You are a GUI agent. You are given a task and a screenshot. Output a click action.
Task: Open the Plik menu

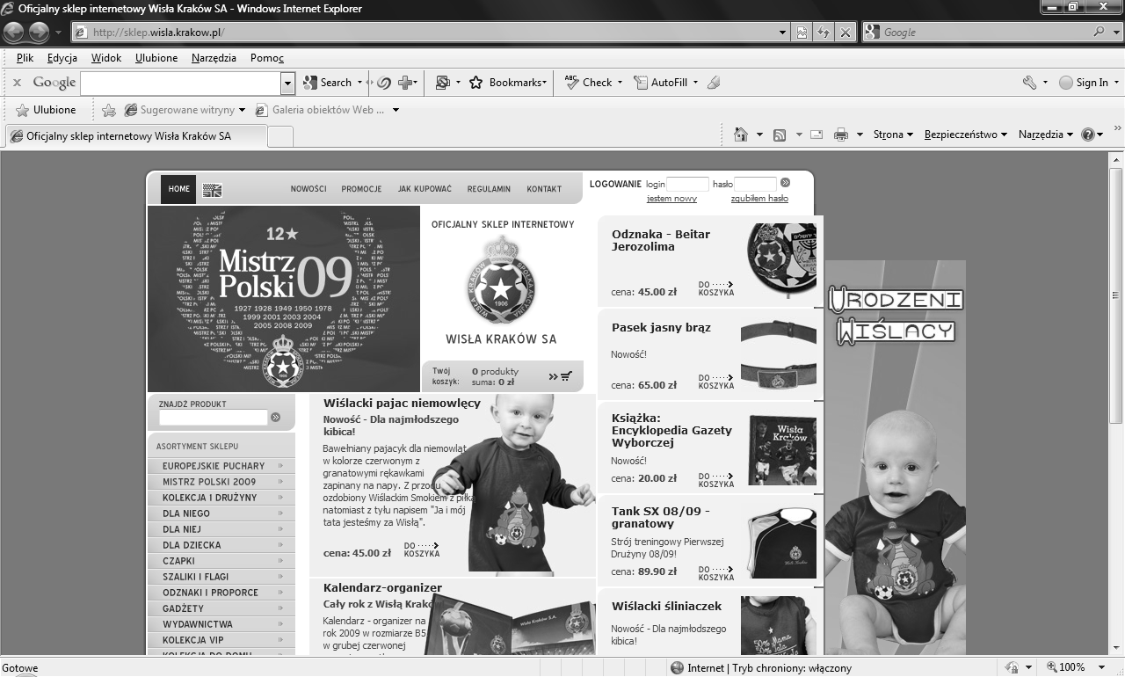tap(25, 58)
